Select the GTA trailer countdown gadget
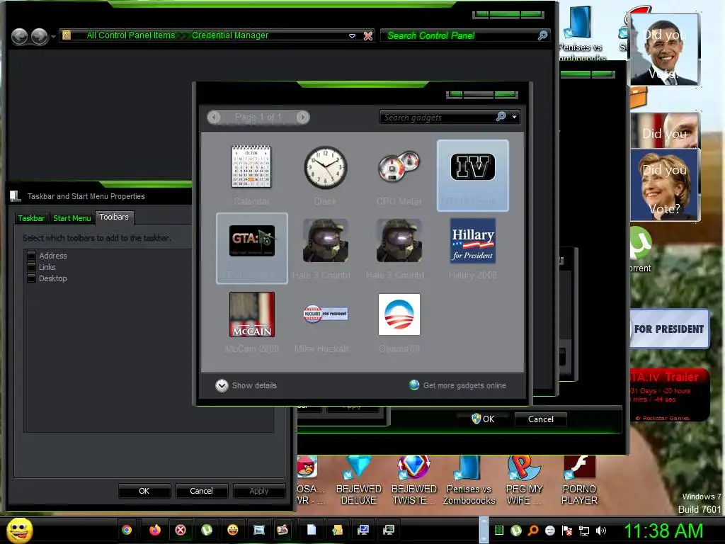The height and width of the screenshot is (544, 725). point(252,248)
